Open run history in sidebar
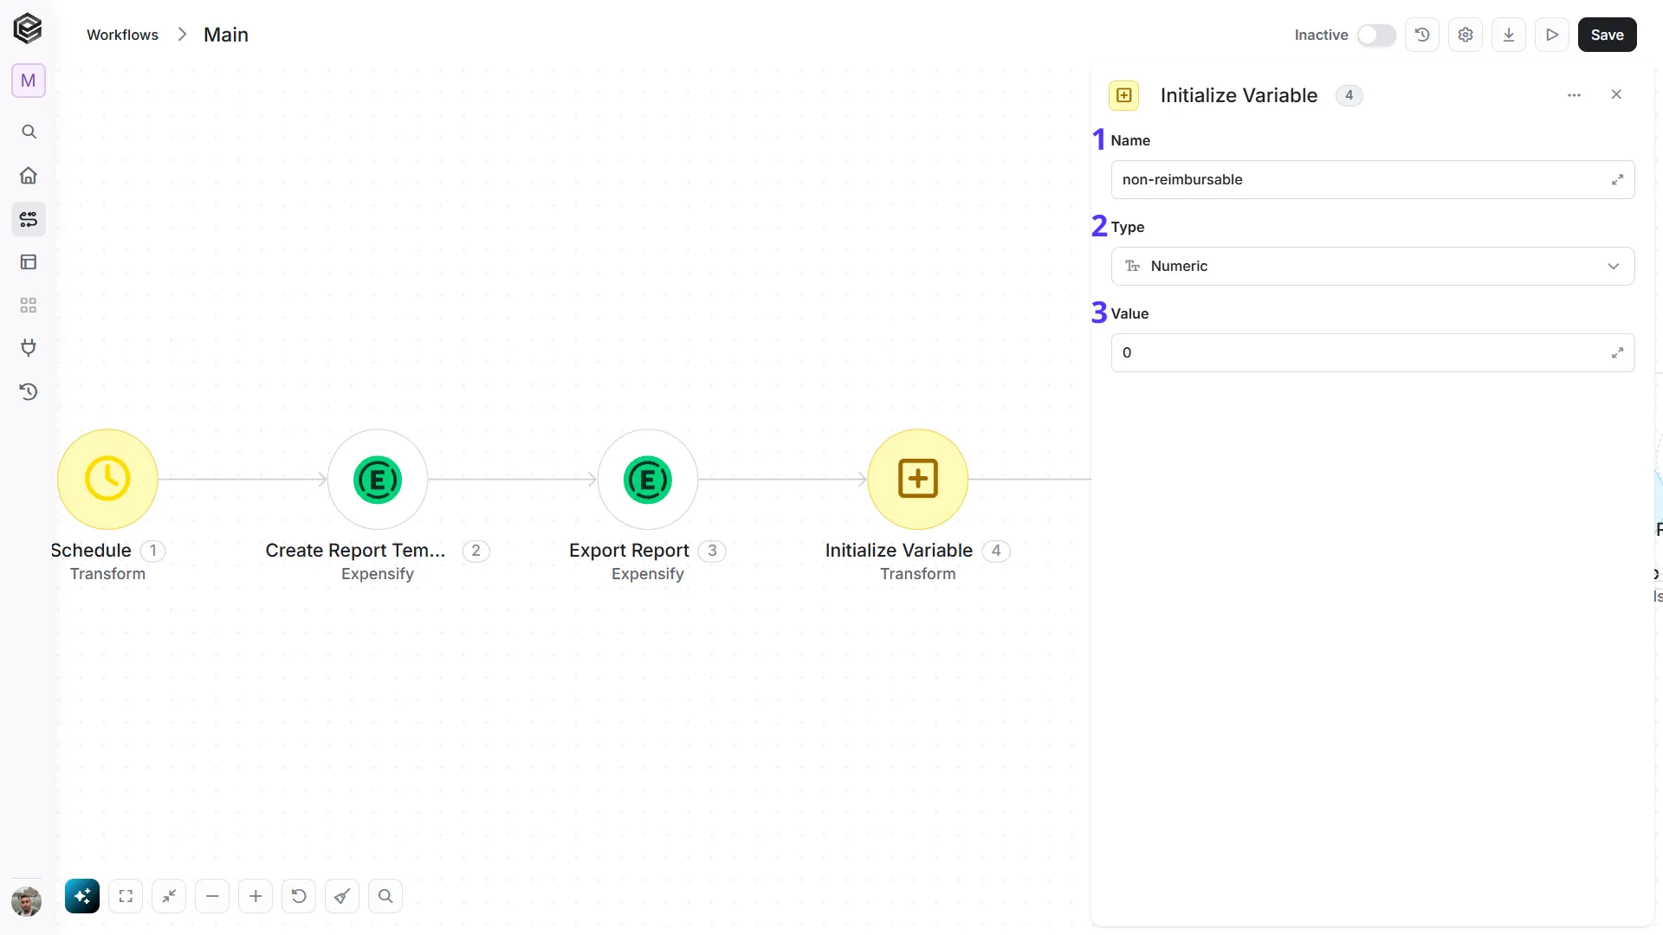The image size is (1663, 935). (x=29, y=392)
